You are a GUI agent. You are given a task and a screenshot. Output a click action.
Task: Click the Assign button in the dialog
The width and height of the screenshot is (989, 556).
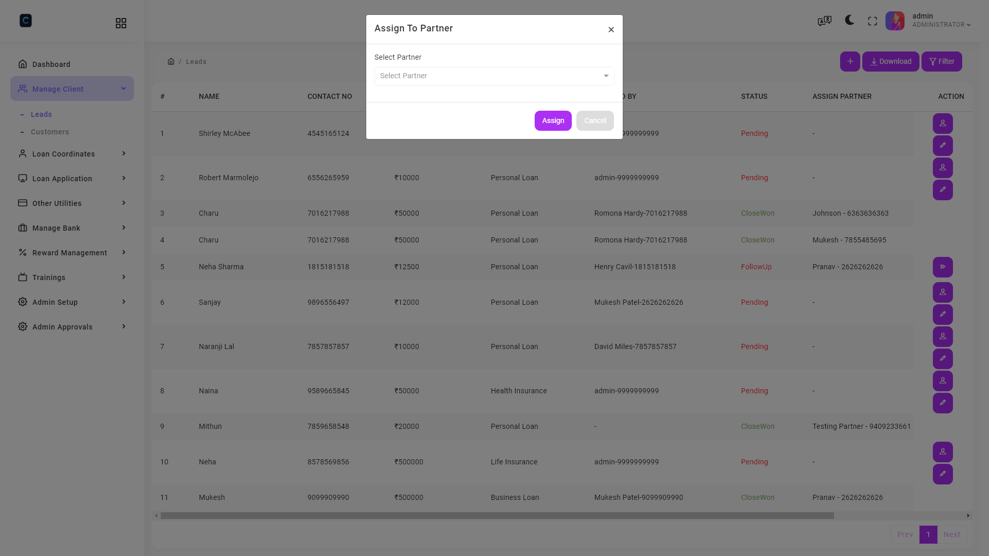553,120
